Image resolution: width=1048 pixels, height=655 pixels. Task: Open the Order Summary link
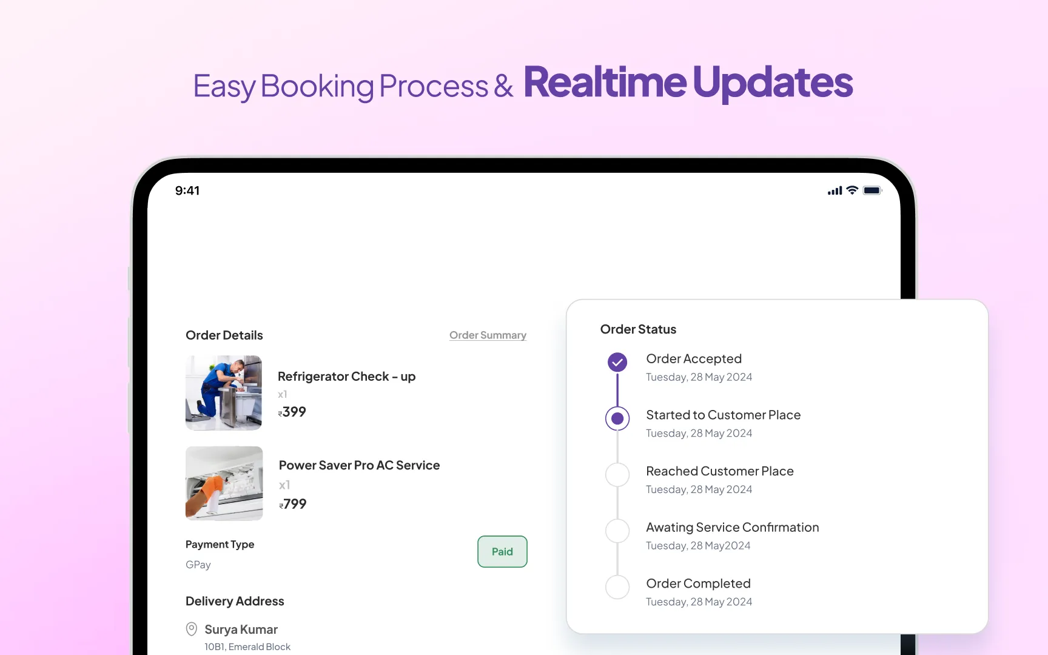coord(488,335)
